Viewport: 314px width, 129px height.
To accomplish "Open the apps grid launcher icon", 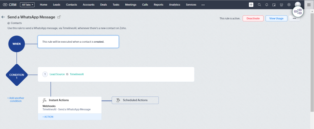I will click(309, 5).
